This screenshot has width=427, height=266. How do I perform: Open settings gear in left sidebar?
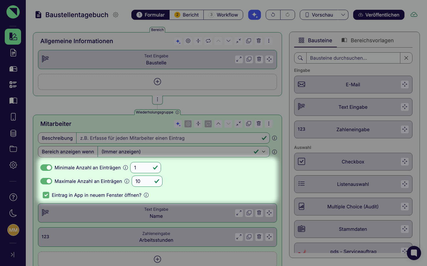click(x=13, y=165)
